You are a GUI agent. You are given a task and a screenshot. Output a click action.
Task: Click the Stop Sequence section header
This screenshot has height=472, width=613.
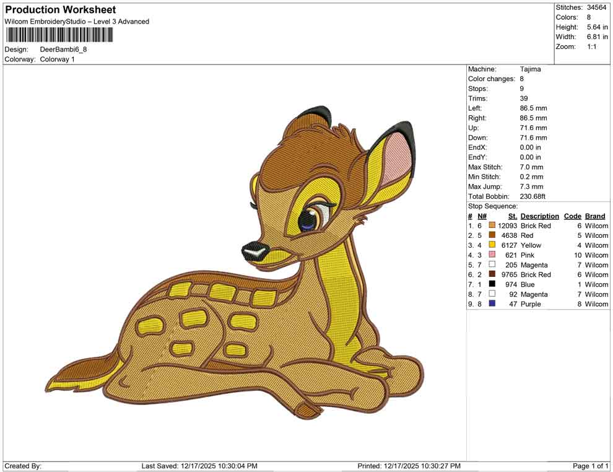pyautogui.click(x=492, y=206)
